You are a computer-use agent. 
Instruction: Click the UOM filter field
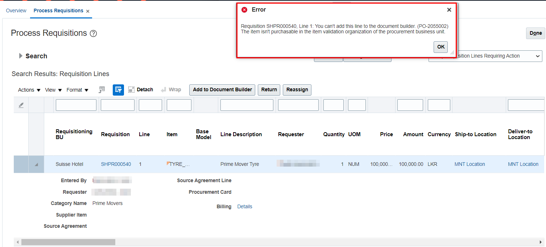(357, 105)
